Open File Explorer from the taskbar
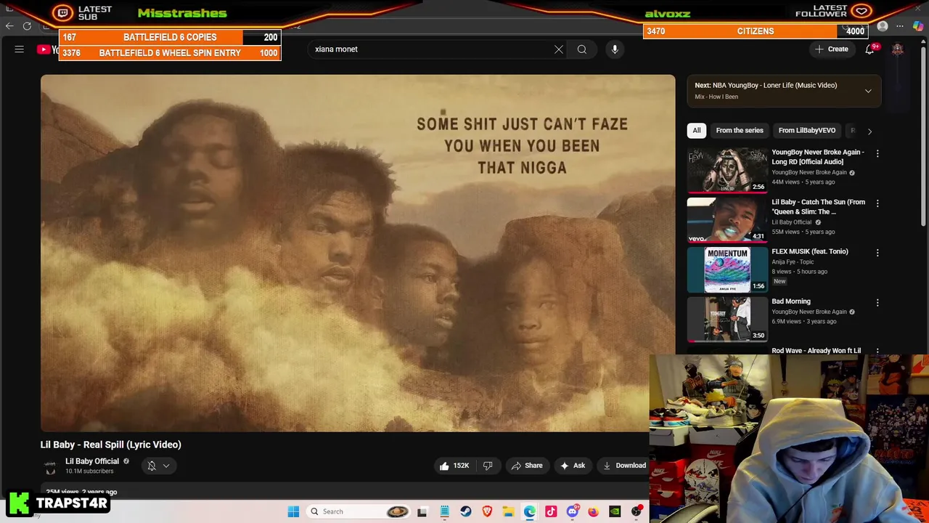 click(x=508, y=511)
